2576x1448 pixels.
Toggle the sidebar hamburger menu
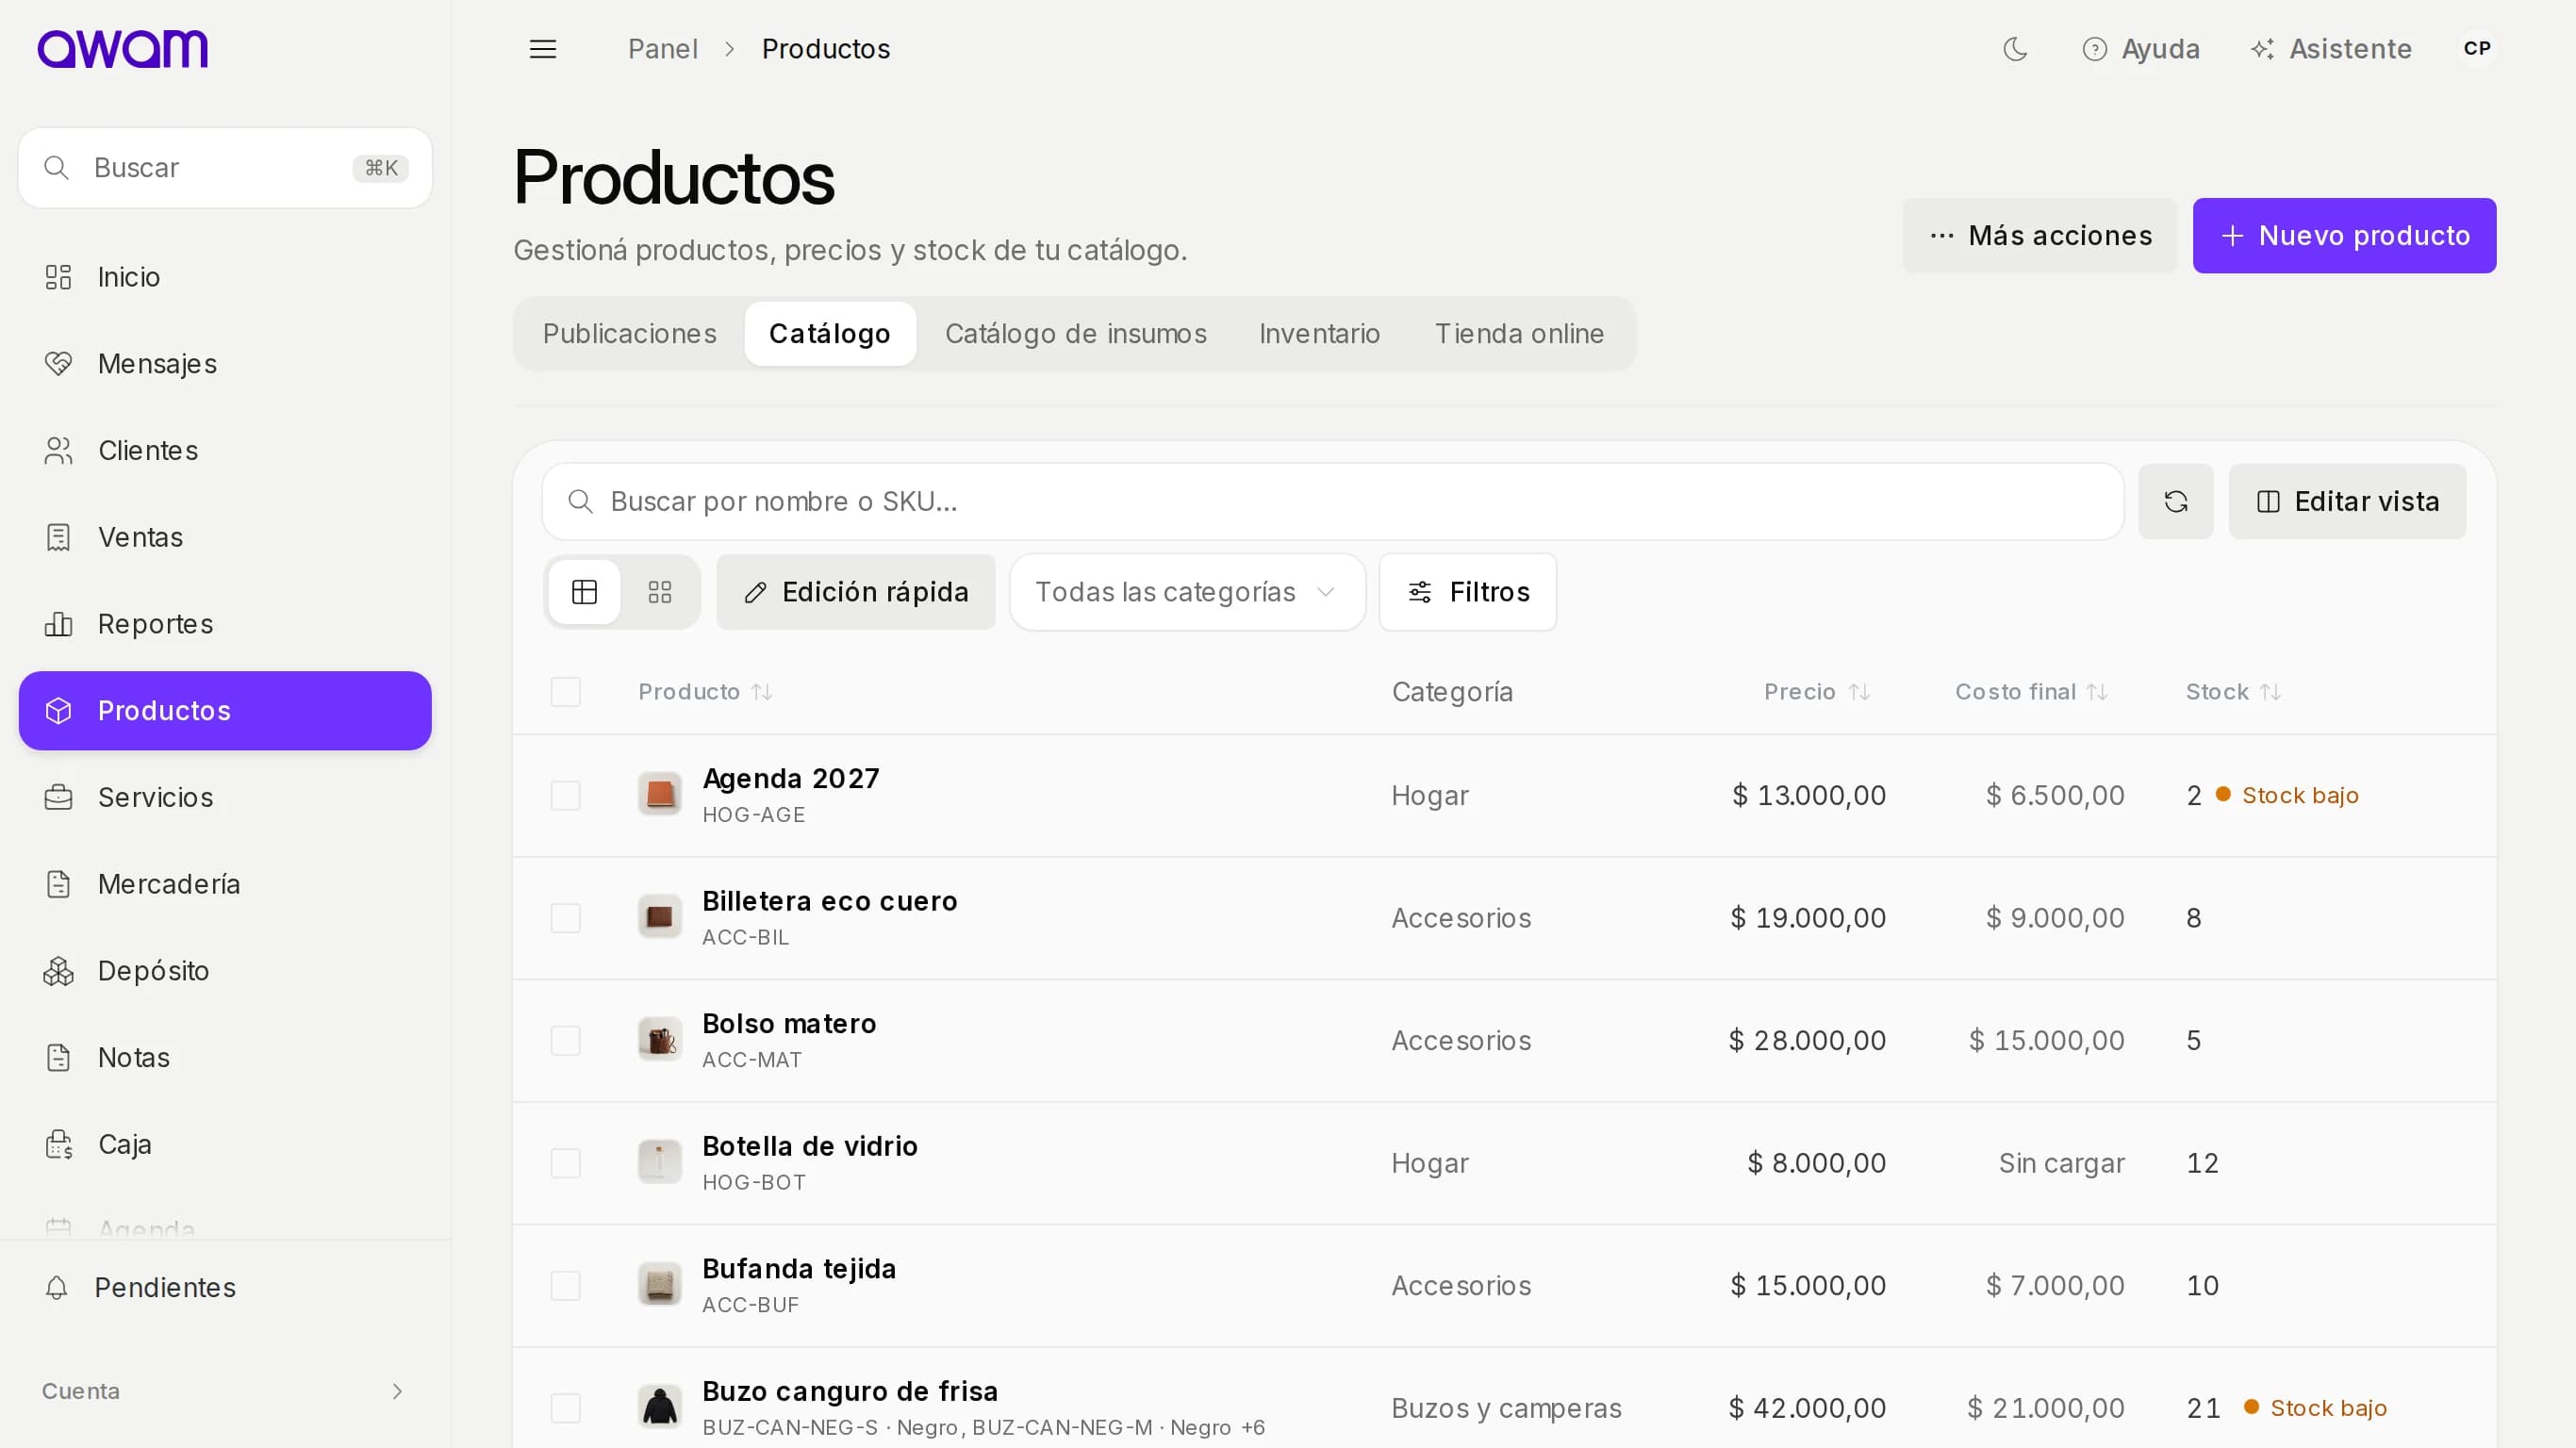coord(543,49)
